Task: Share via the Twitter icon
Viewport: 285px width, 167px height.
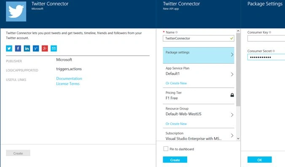Action: (x=9, y=48)
